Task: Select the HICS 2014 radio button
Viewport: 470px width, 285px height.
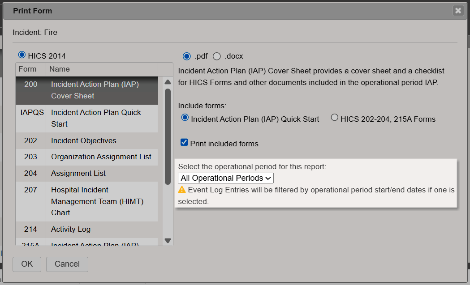Action: (22, 54)
